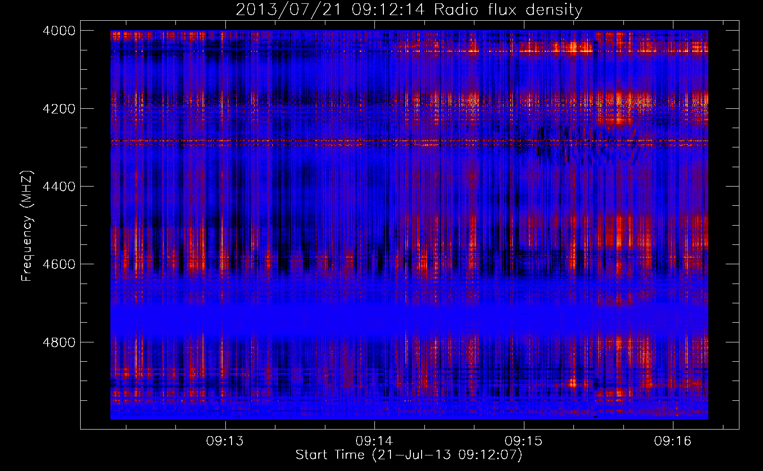Viewport: 763px width, 471px height.
Task: Click the 09:14 time tick label
Action: tap(374, 441)
